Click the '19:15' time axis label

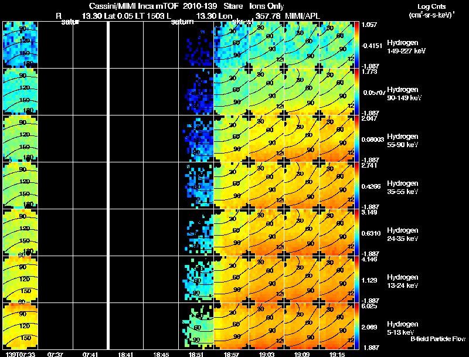(x=337, y=354)
